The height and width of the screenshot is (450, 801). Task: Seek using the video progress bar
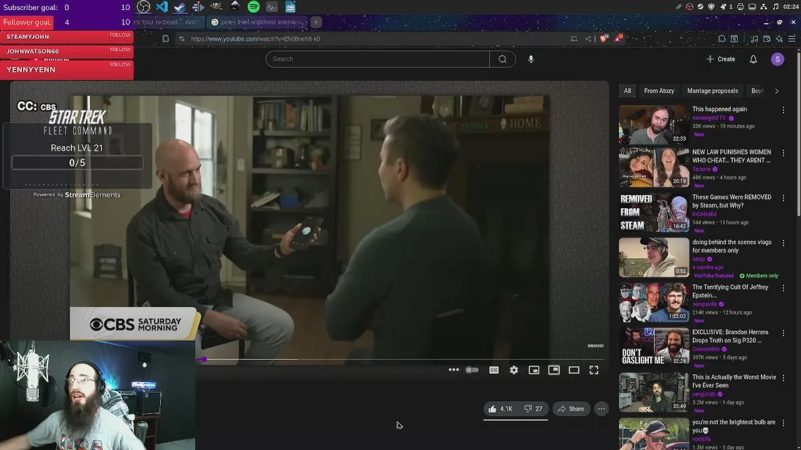[403, 359]
